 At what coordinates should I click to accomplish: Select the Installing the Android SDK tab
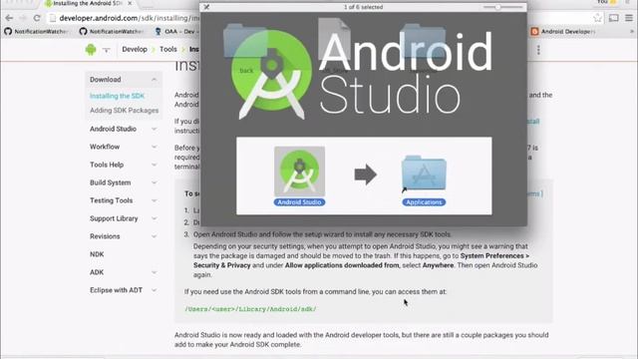[x=88, y=3]
